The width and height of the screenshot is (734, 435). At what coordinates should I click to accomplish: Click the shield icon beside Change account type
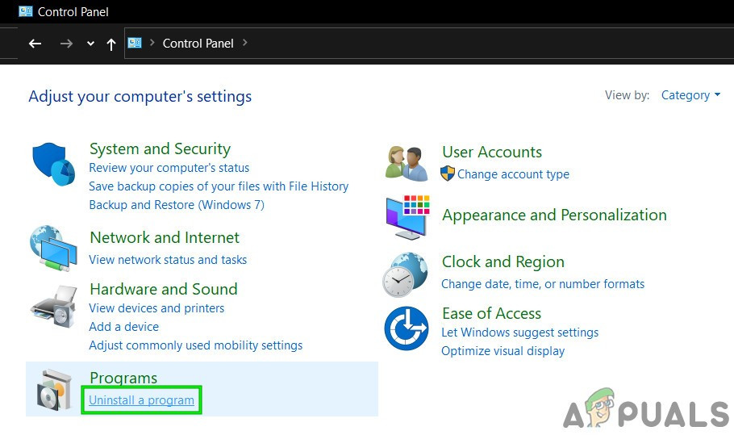tap(448, 174)
